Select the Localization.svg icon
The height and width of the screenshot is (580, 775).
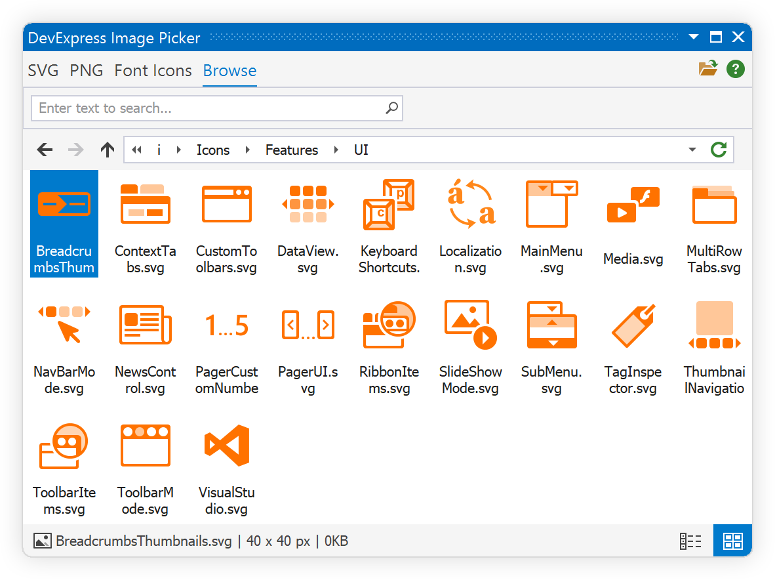[x=470, y=205]
